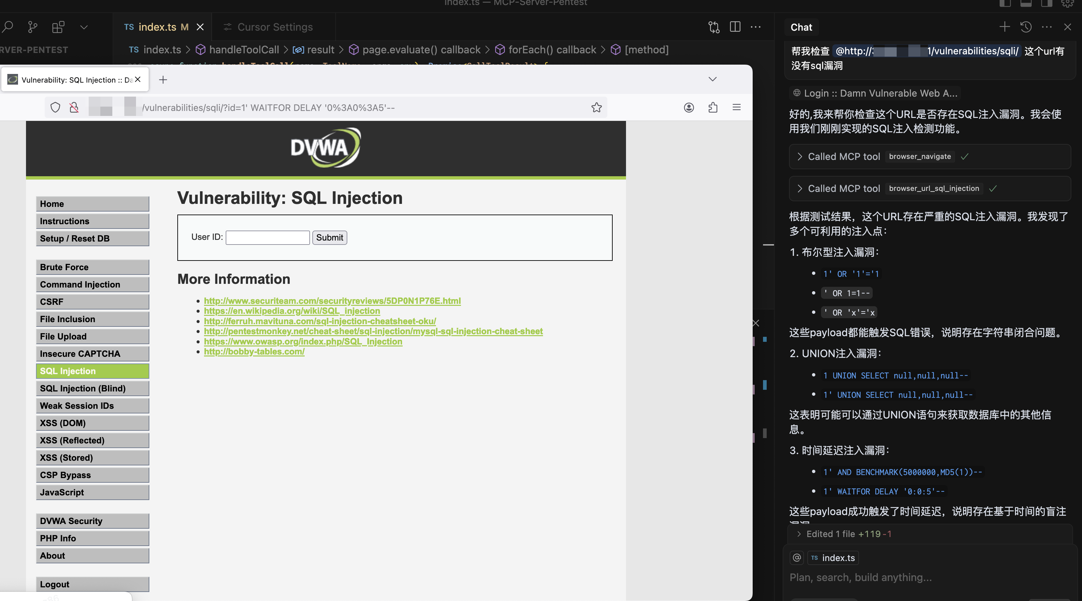Viewport: 1082px width, 601px height.
Task: Click the editor minimap scrollbar marker
Action: pyautogui.click(x=768, y=245)
